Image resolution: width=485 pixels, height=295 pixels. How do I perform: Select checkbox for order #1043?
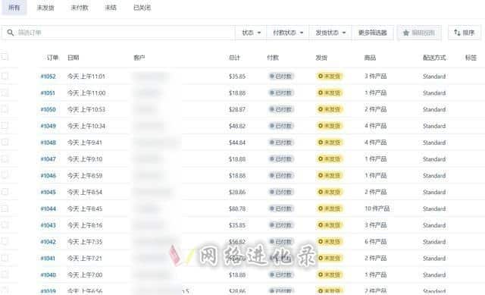click(5, 224)
